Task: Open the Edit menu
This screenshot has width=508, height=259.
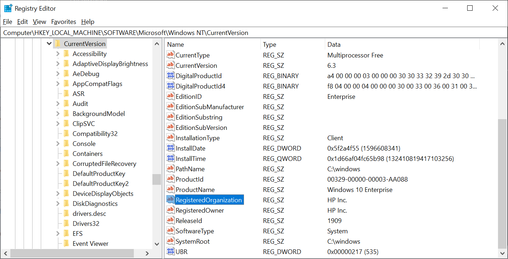Action: (x=23, y=22)
